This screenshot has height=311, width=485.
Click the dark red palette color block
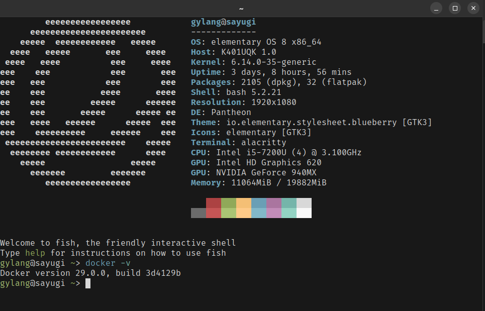214,203
